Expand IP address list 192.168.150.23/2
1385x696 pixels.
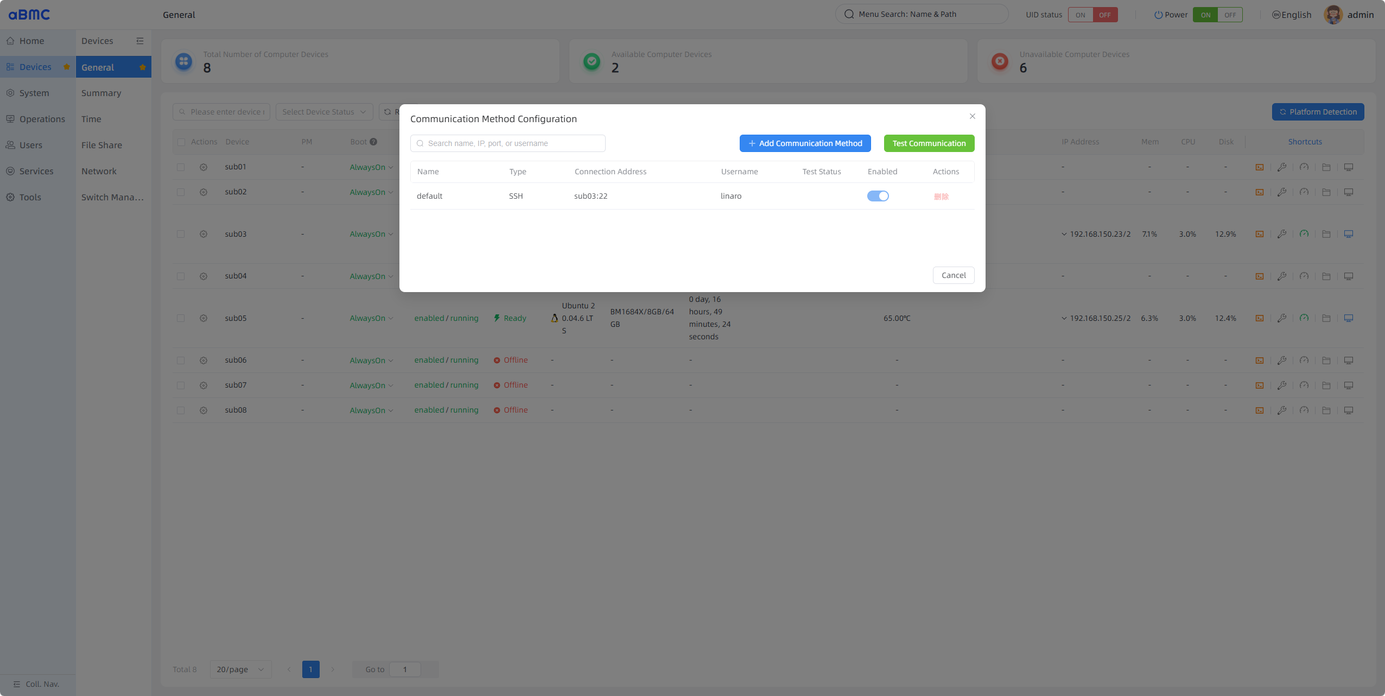point(1064,234)
